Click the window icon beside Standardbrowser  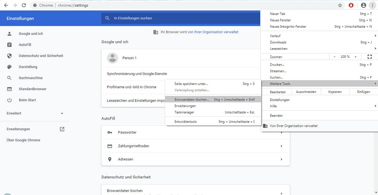(x=9, y=89)
